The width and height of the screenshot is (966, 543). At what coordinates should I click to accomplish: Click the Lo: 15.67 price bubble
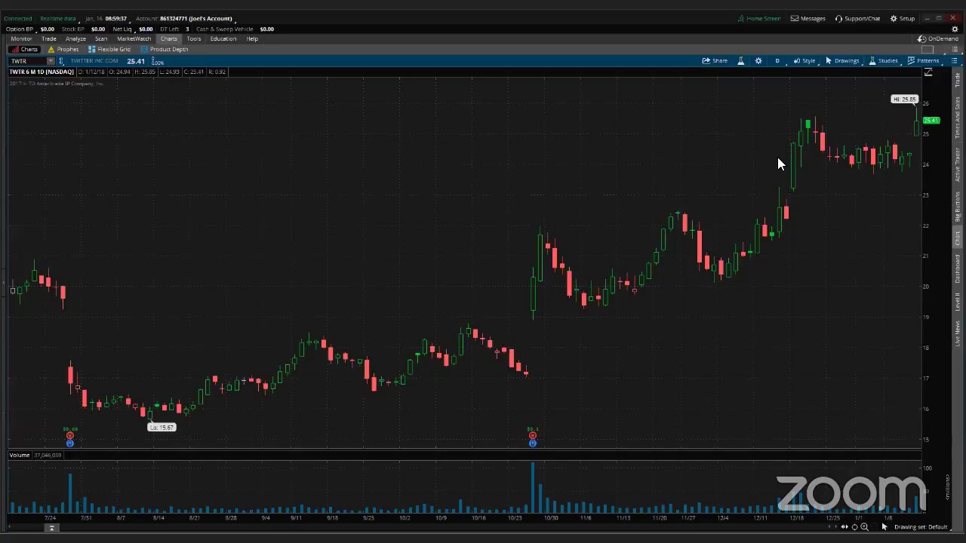[x=162, y=428]
